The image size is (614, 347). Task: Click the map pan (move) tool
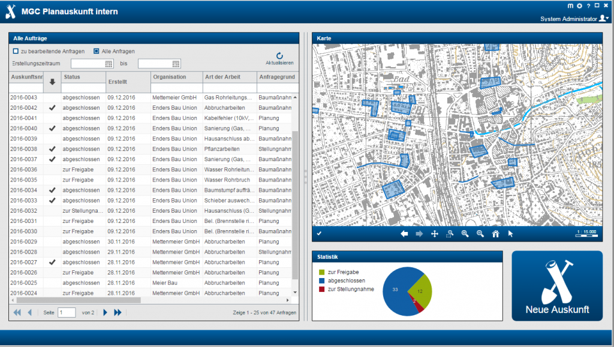pyautogui.click(x=435, y=234)
